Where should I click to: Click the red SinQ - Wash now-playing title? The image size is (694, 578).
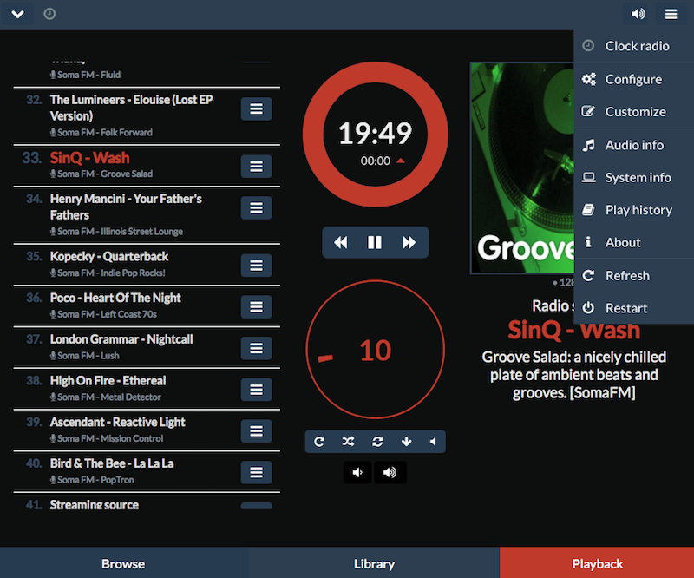574,331
